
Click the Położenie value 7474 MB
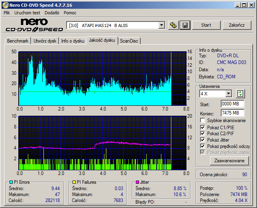click(x=239, y=194)
